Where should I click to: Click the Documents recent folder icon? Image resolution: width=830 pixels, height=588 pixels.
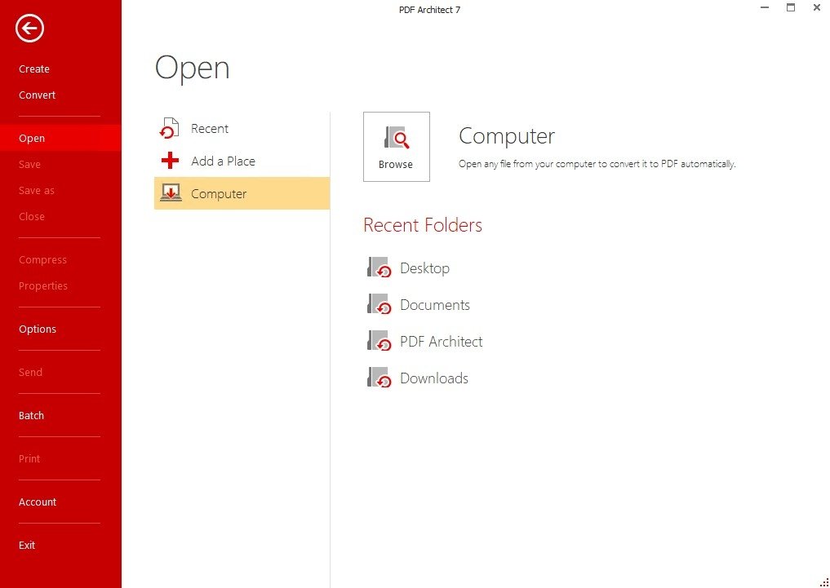pyautogui.click(x=379, y=304)
